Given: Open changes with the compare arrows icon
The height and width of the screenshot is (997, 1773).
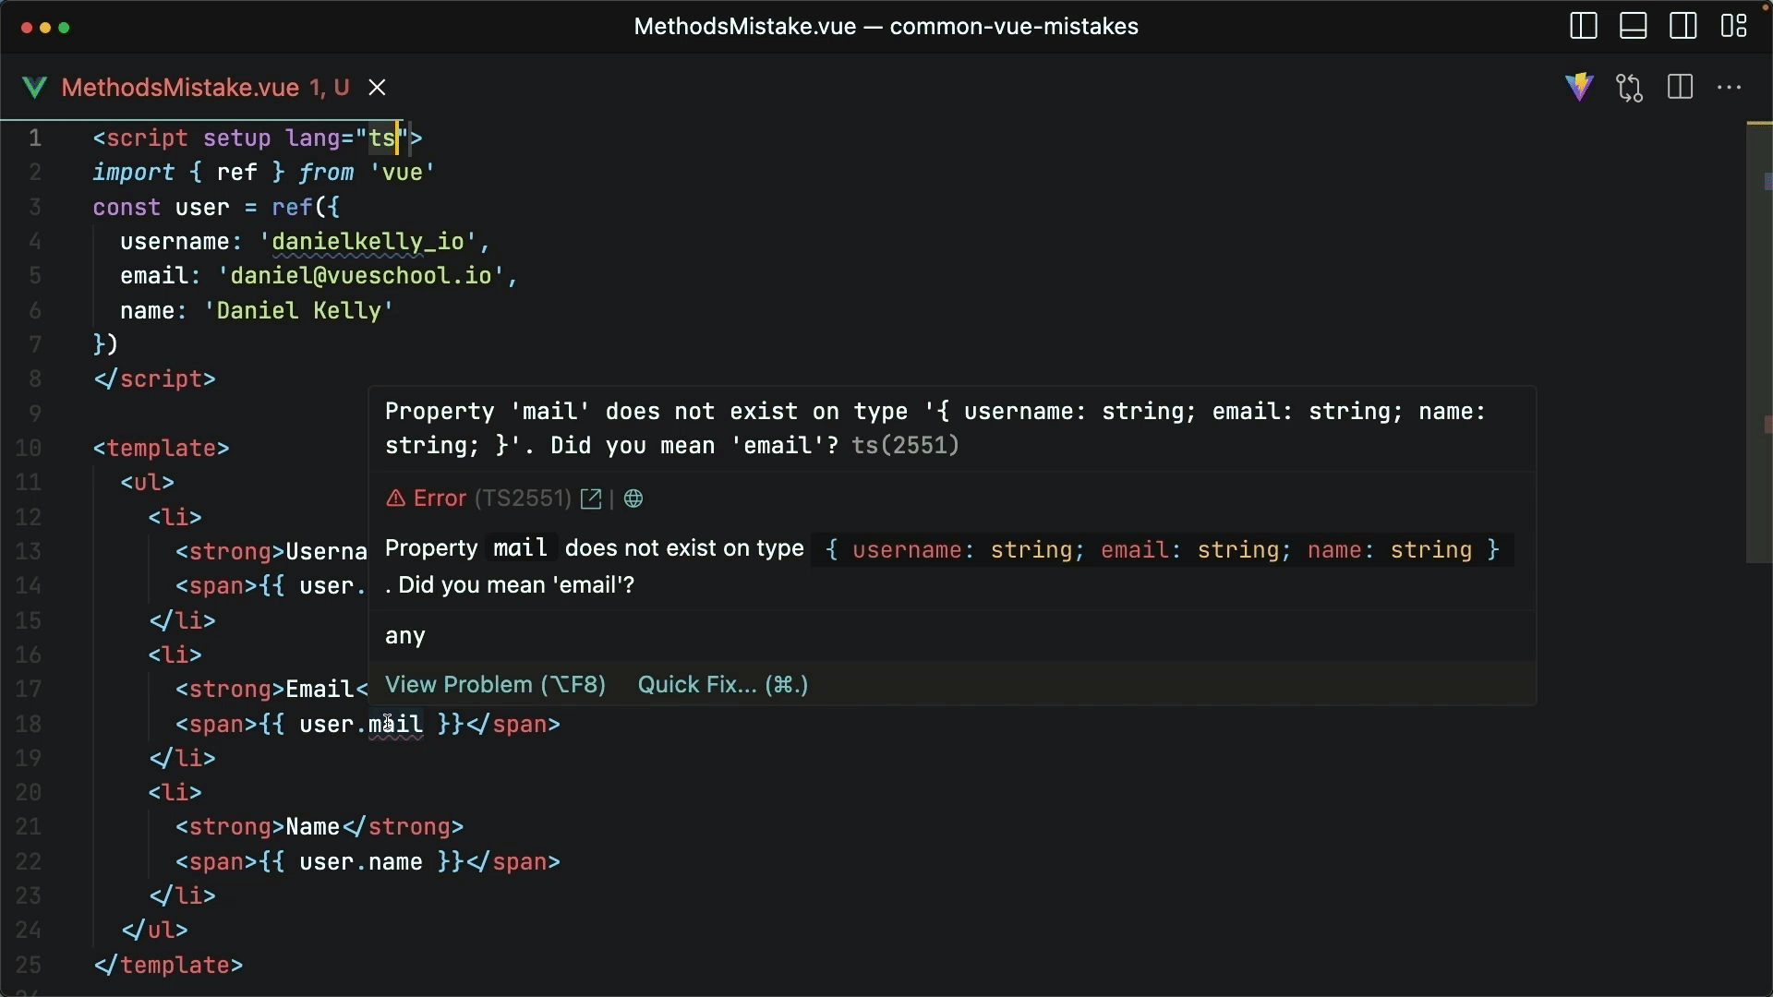Looking at the screenshot, I should (x=1630, y=88).
